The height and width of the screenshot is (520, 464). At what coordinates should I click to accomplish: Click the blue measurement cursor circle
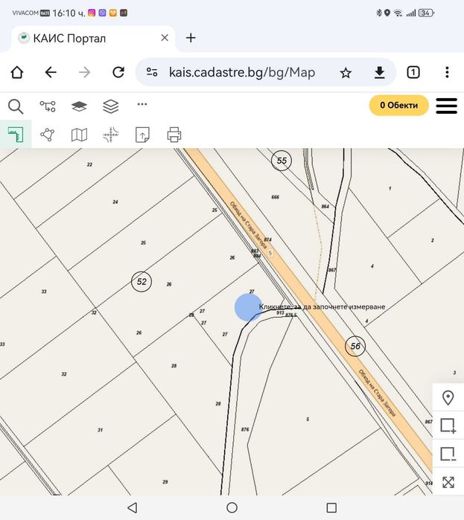point(248,307)
